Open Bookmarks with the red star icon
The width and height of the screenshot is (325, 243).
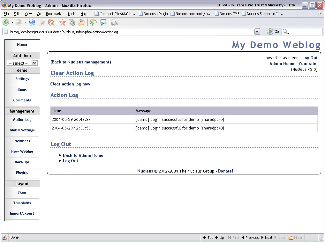click(62, 22)
